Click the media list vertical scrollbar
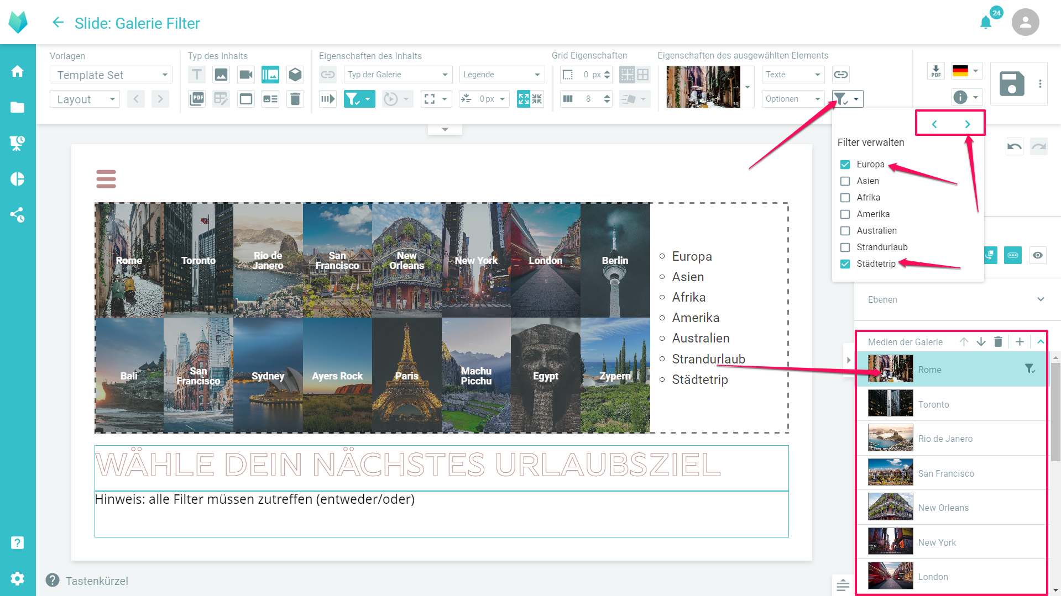This screenshot has width=1061, height=596. point(1055,412)
